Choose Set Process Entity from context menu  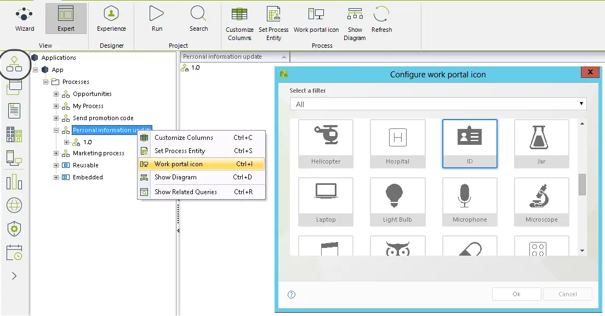202,151
